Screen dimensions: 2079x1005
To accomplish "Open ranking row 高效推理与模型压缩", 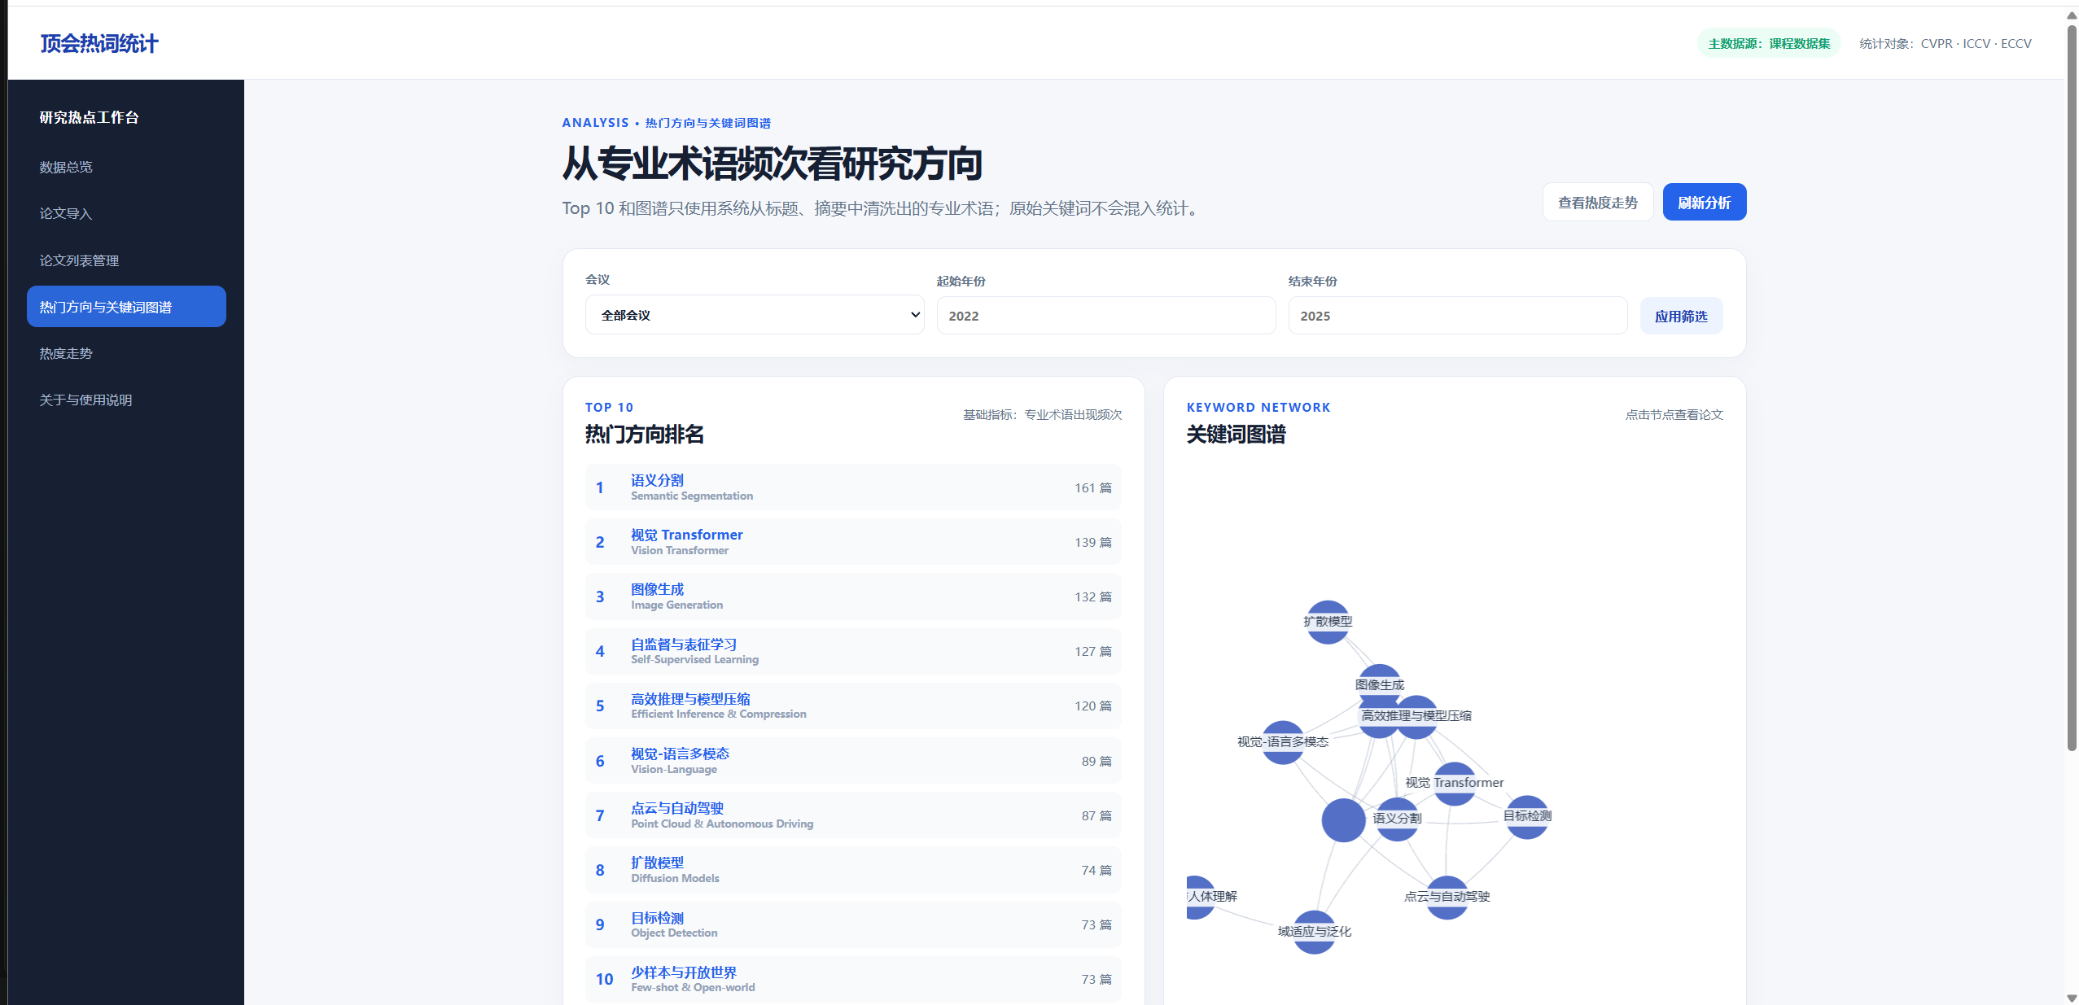I will click(x=852, y=706).
